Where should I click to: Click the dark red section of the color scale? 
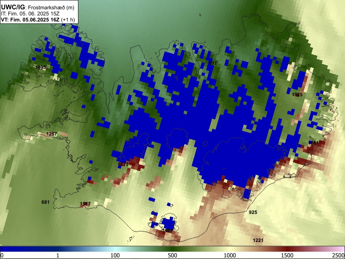tap(287, 249)
